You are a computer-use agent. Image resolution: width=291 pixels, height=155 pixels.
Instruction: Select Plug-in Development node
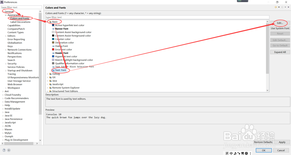click(x=16, y=140)
